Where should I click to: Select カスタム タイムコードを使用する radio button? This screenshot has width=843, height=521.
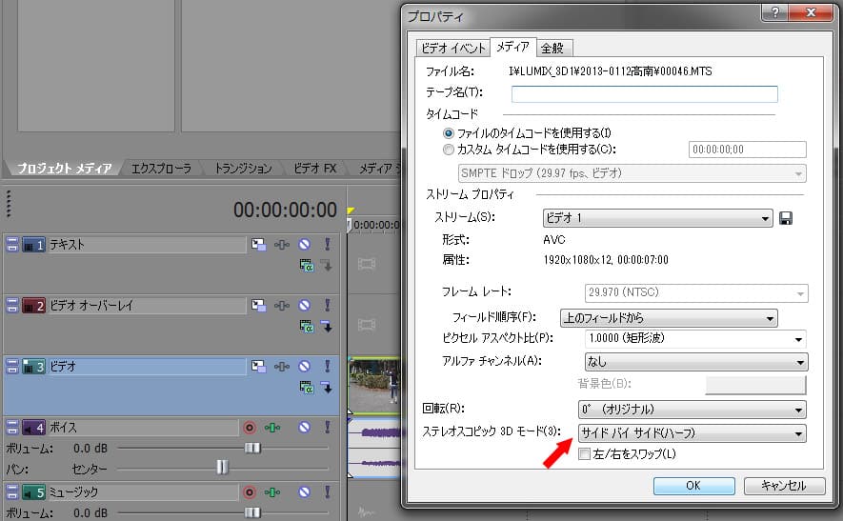point(449,149)
